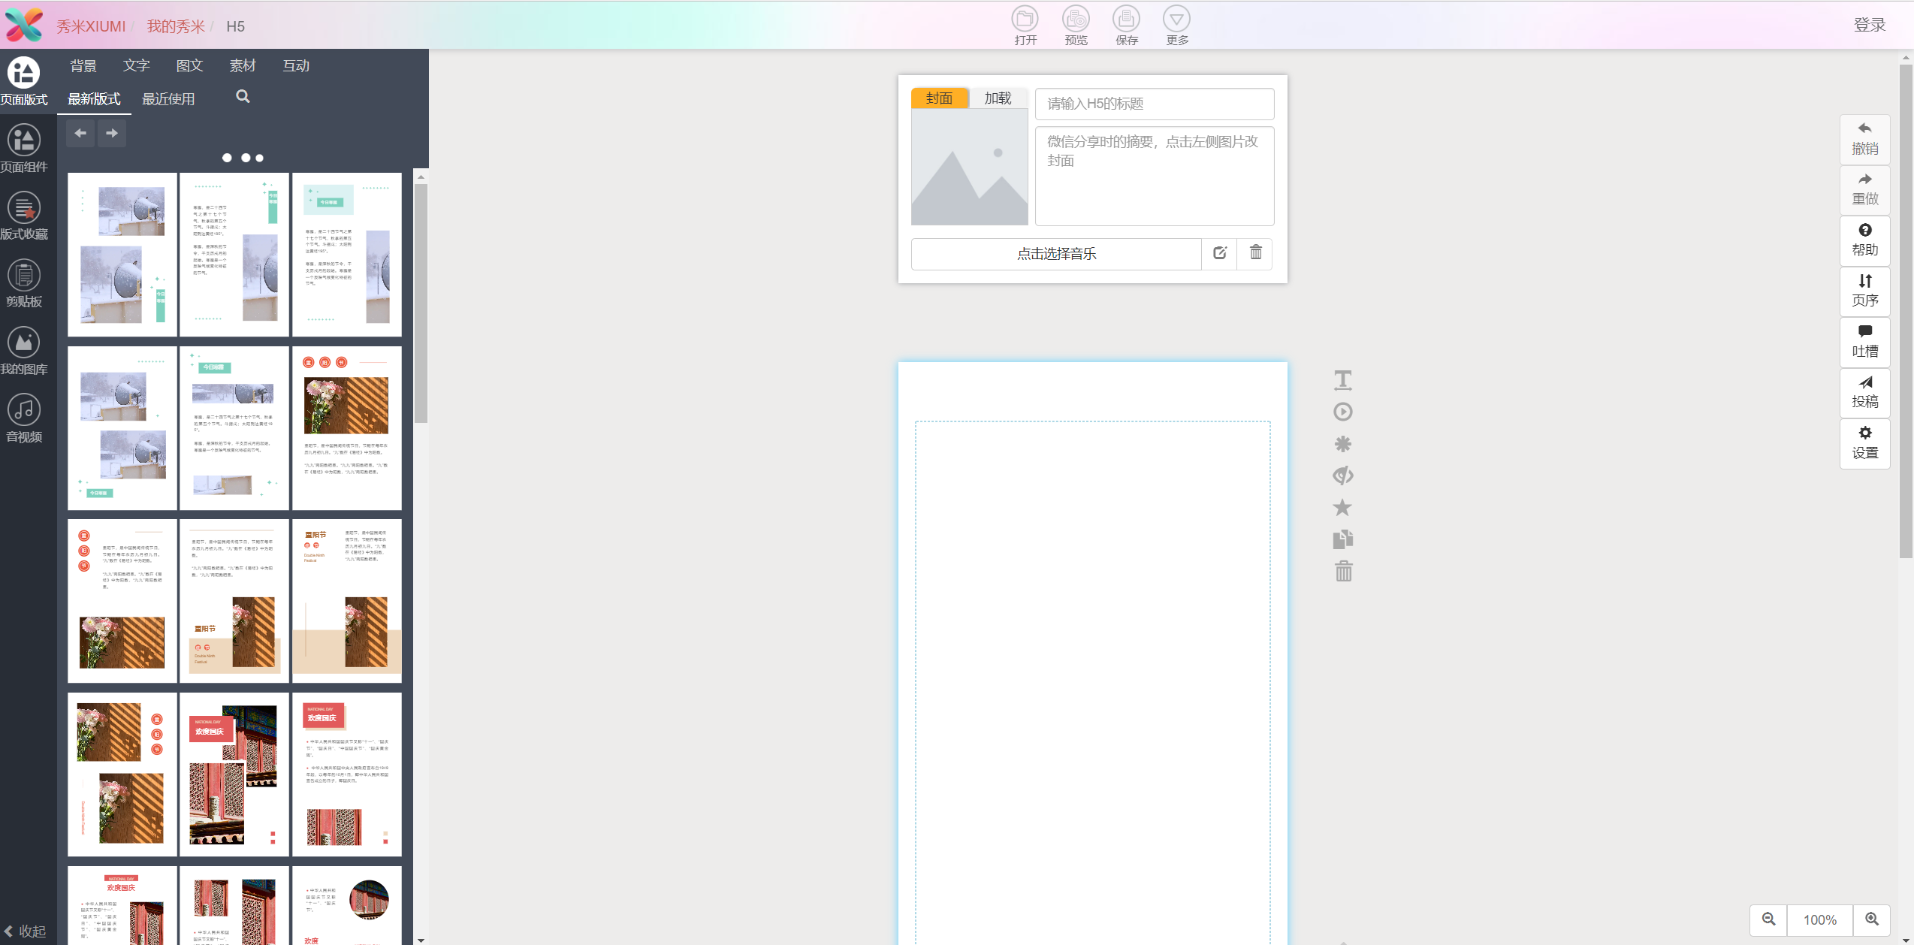Image resolution: width=1914 pixels, height=945 pixels.
Task: Click the cover image placeholder
Action: (x=969, y=167)
